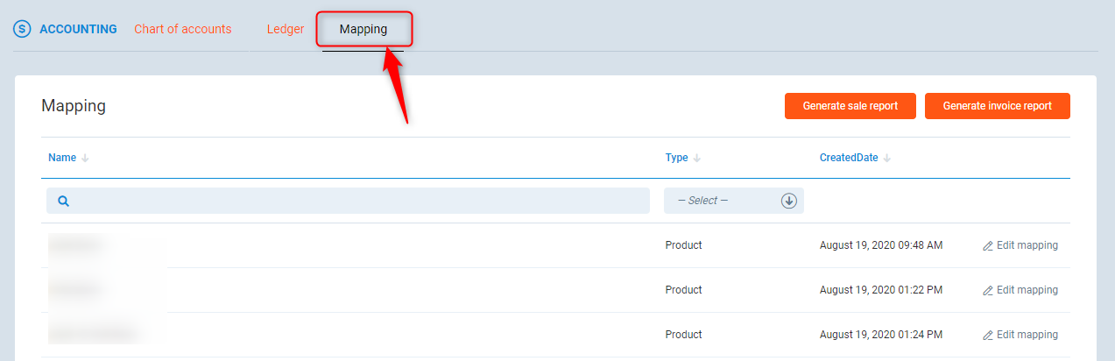Click the circled down arrow in Type filter

tap(788, 201)
